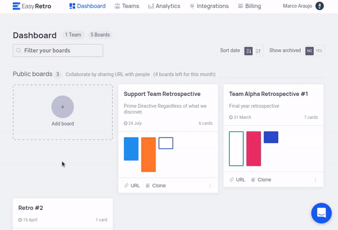
Task: Click the plus icon to add board
Action: (63, 107)
